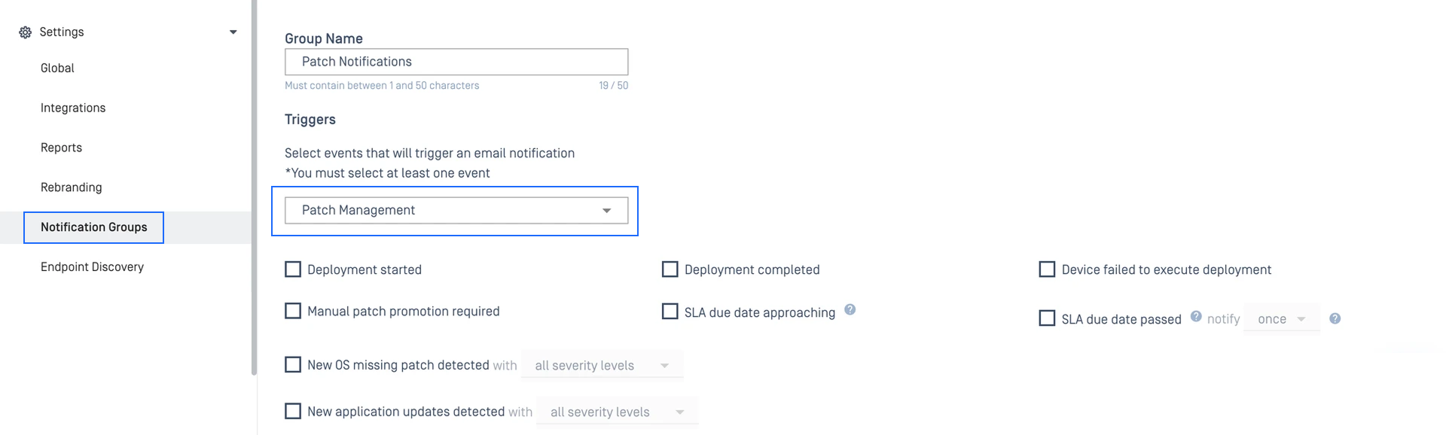1446x435 pixels.
Task: Open the Rebranding settings
Action: click(x=72, y=187)
